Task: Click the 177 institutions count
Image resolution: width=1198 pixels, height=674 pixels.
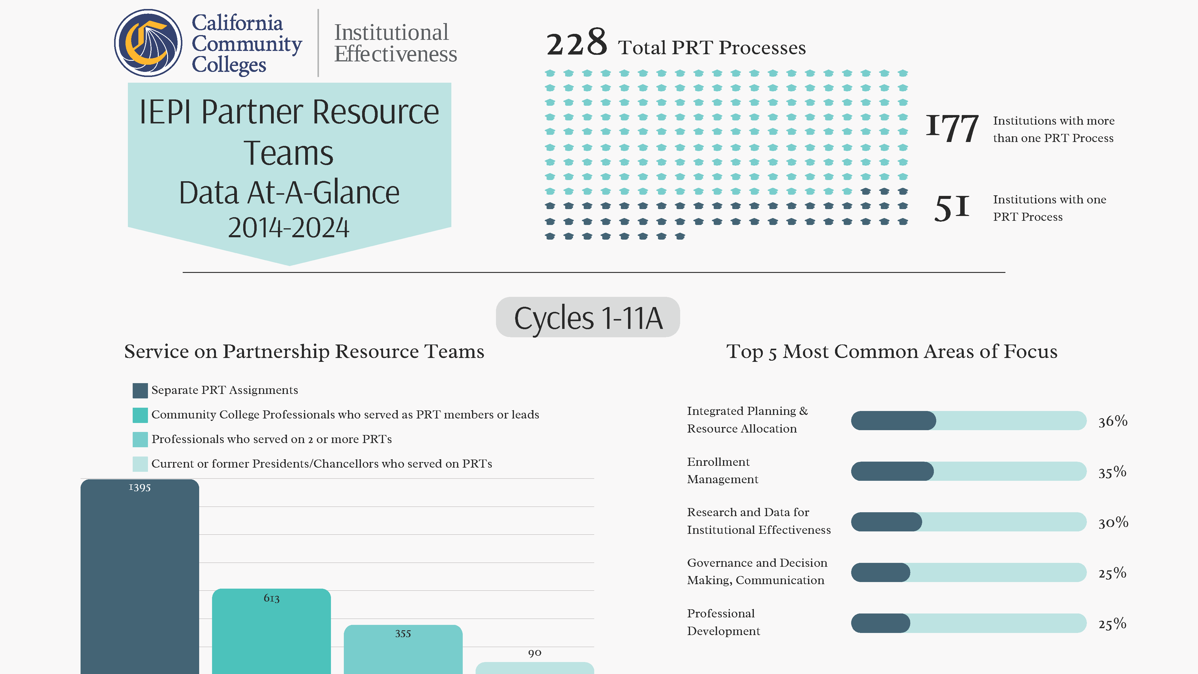Action: click(952, 128)
